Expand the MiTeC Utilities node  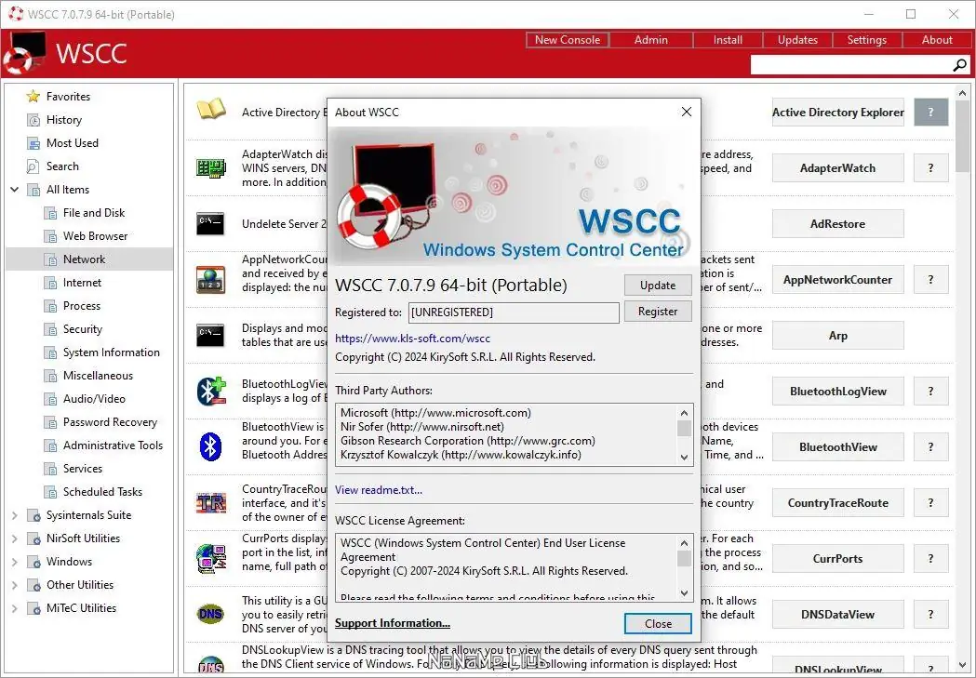[x=15, y=608]
